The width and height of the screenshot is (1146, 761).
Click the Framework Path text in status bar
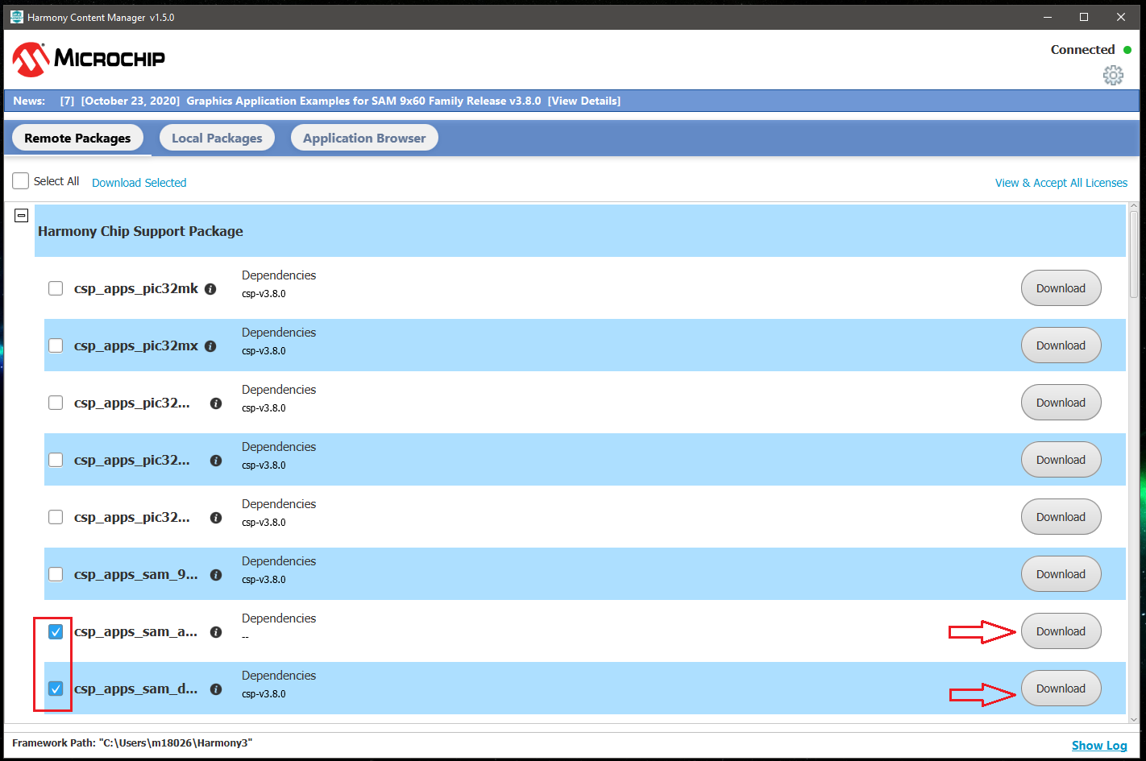(132, 742)
